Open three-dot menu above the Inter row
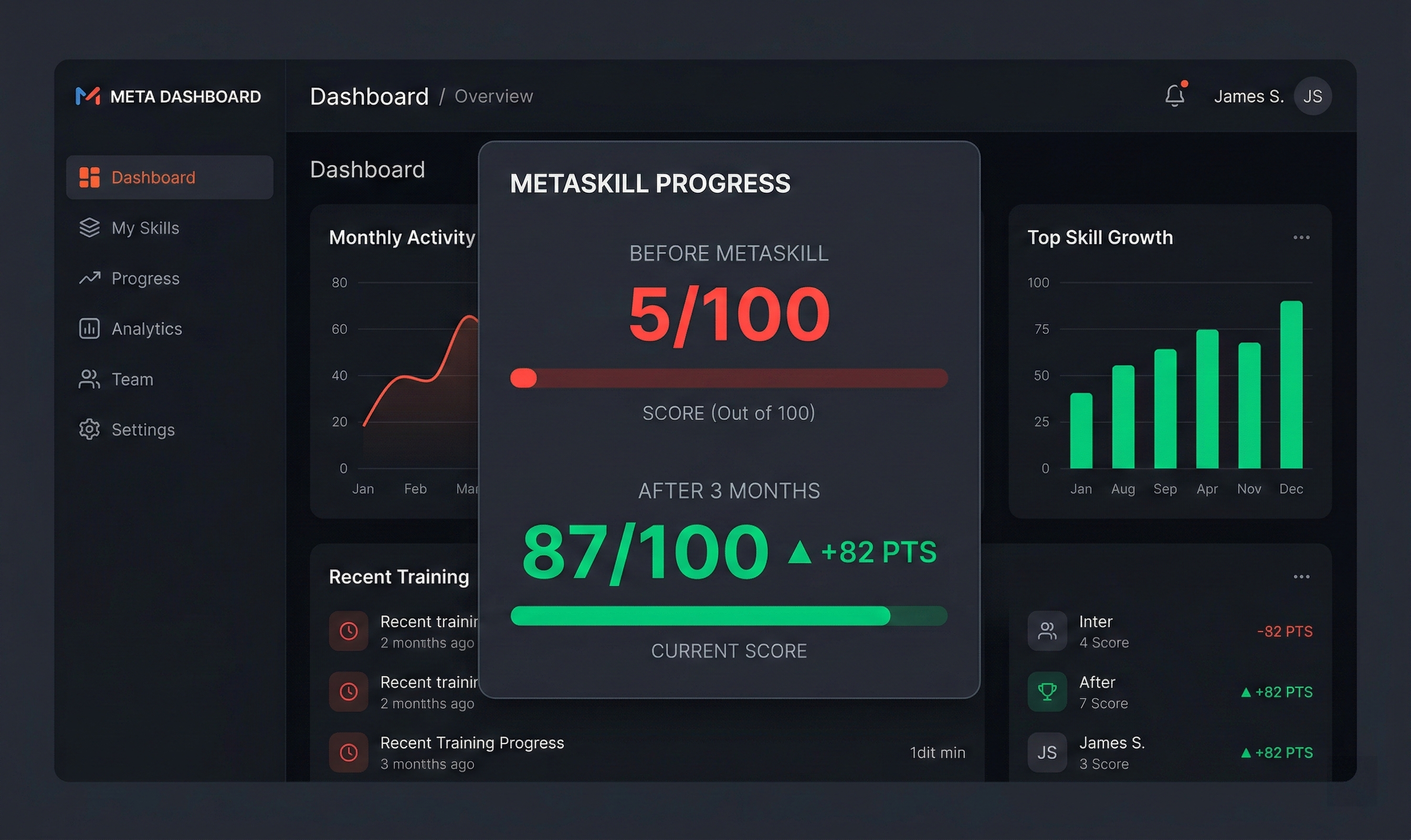Viewport: 1411px width, 840px height. point(1301,576)
